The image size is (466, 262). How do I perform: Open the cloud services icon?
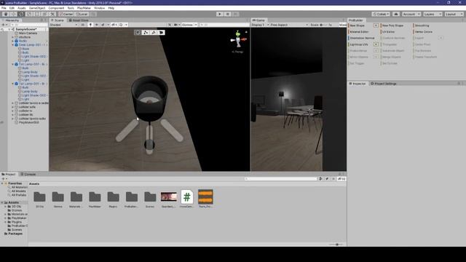click(396, 15)
